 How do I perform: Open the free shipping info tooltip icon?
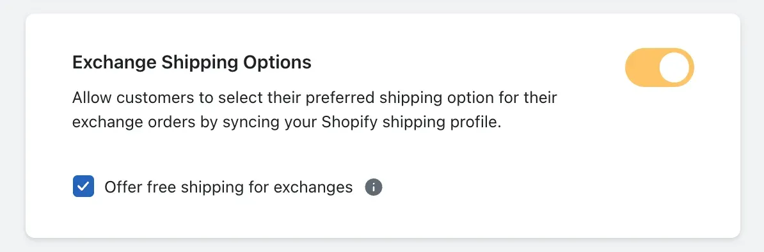pos(374,187)
